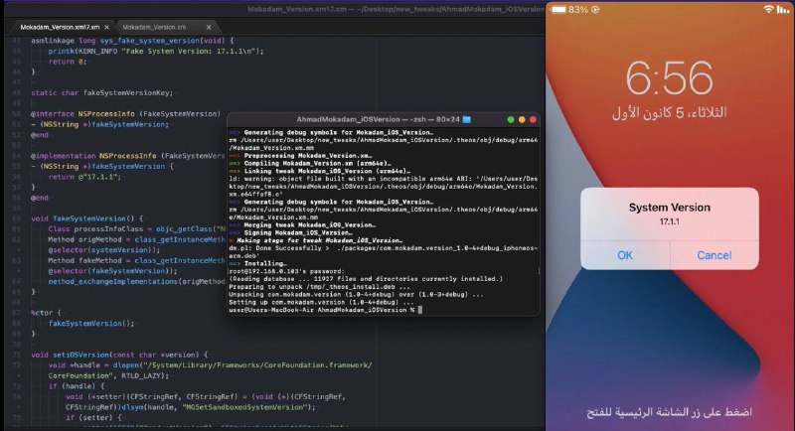Click 'MGSetSandboxedSystemVersion' string in code
The image size is (795, 431).
tap(244, 407)
